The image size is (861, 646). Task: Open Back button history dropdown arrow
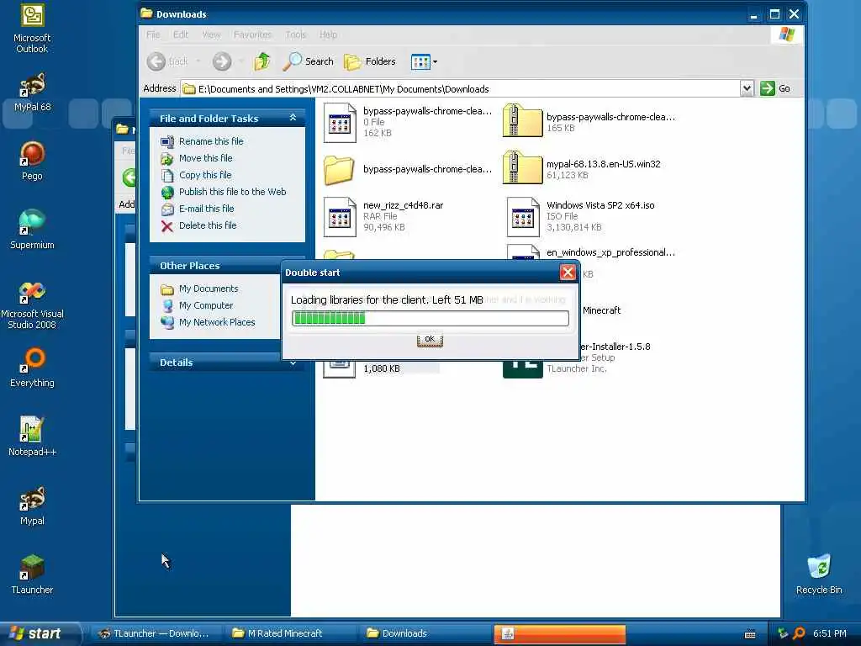198,61
